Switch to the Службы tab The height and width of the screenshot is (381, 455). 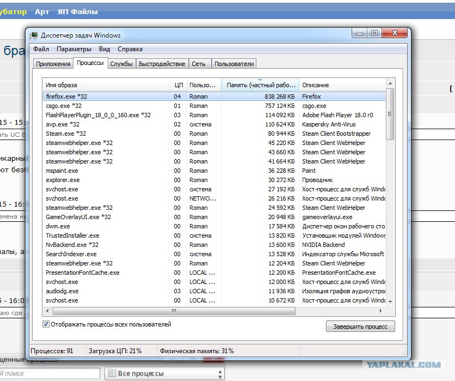[x=121, y=64]
